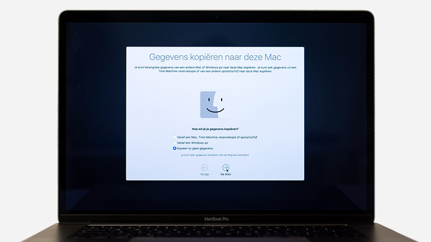Select 'Vanaf een Windows-pc' radio button
Image resolution: width=431 pixels, height=242 pixels.
[x=174, y=143]
